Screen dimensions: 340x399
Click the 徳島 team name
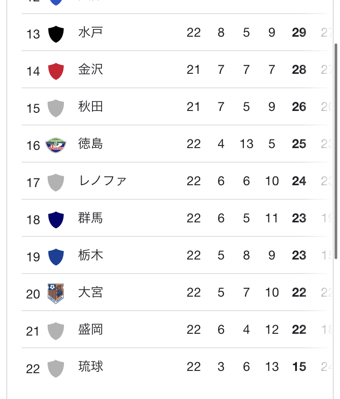pos(90,144)
